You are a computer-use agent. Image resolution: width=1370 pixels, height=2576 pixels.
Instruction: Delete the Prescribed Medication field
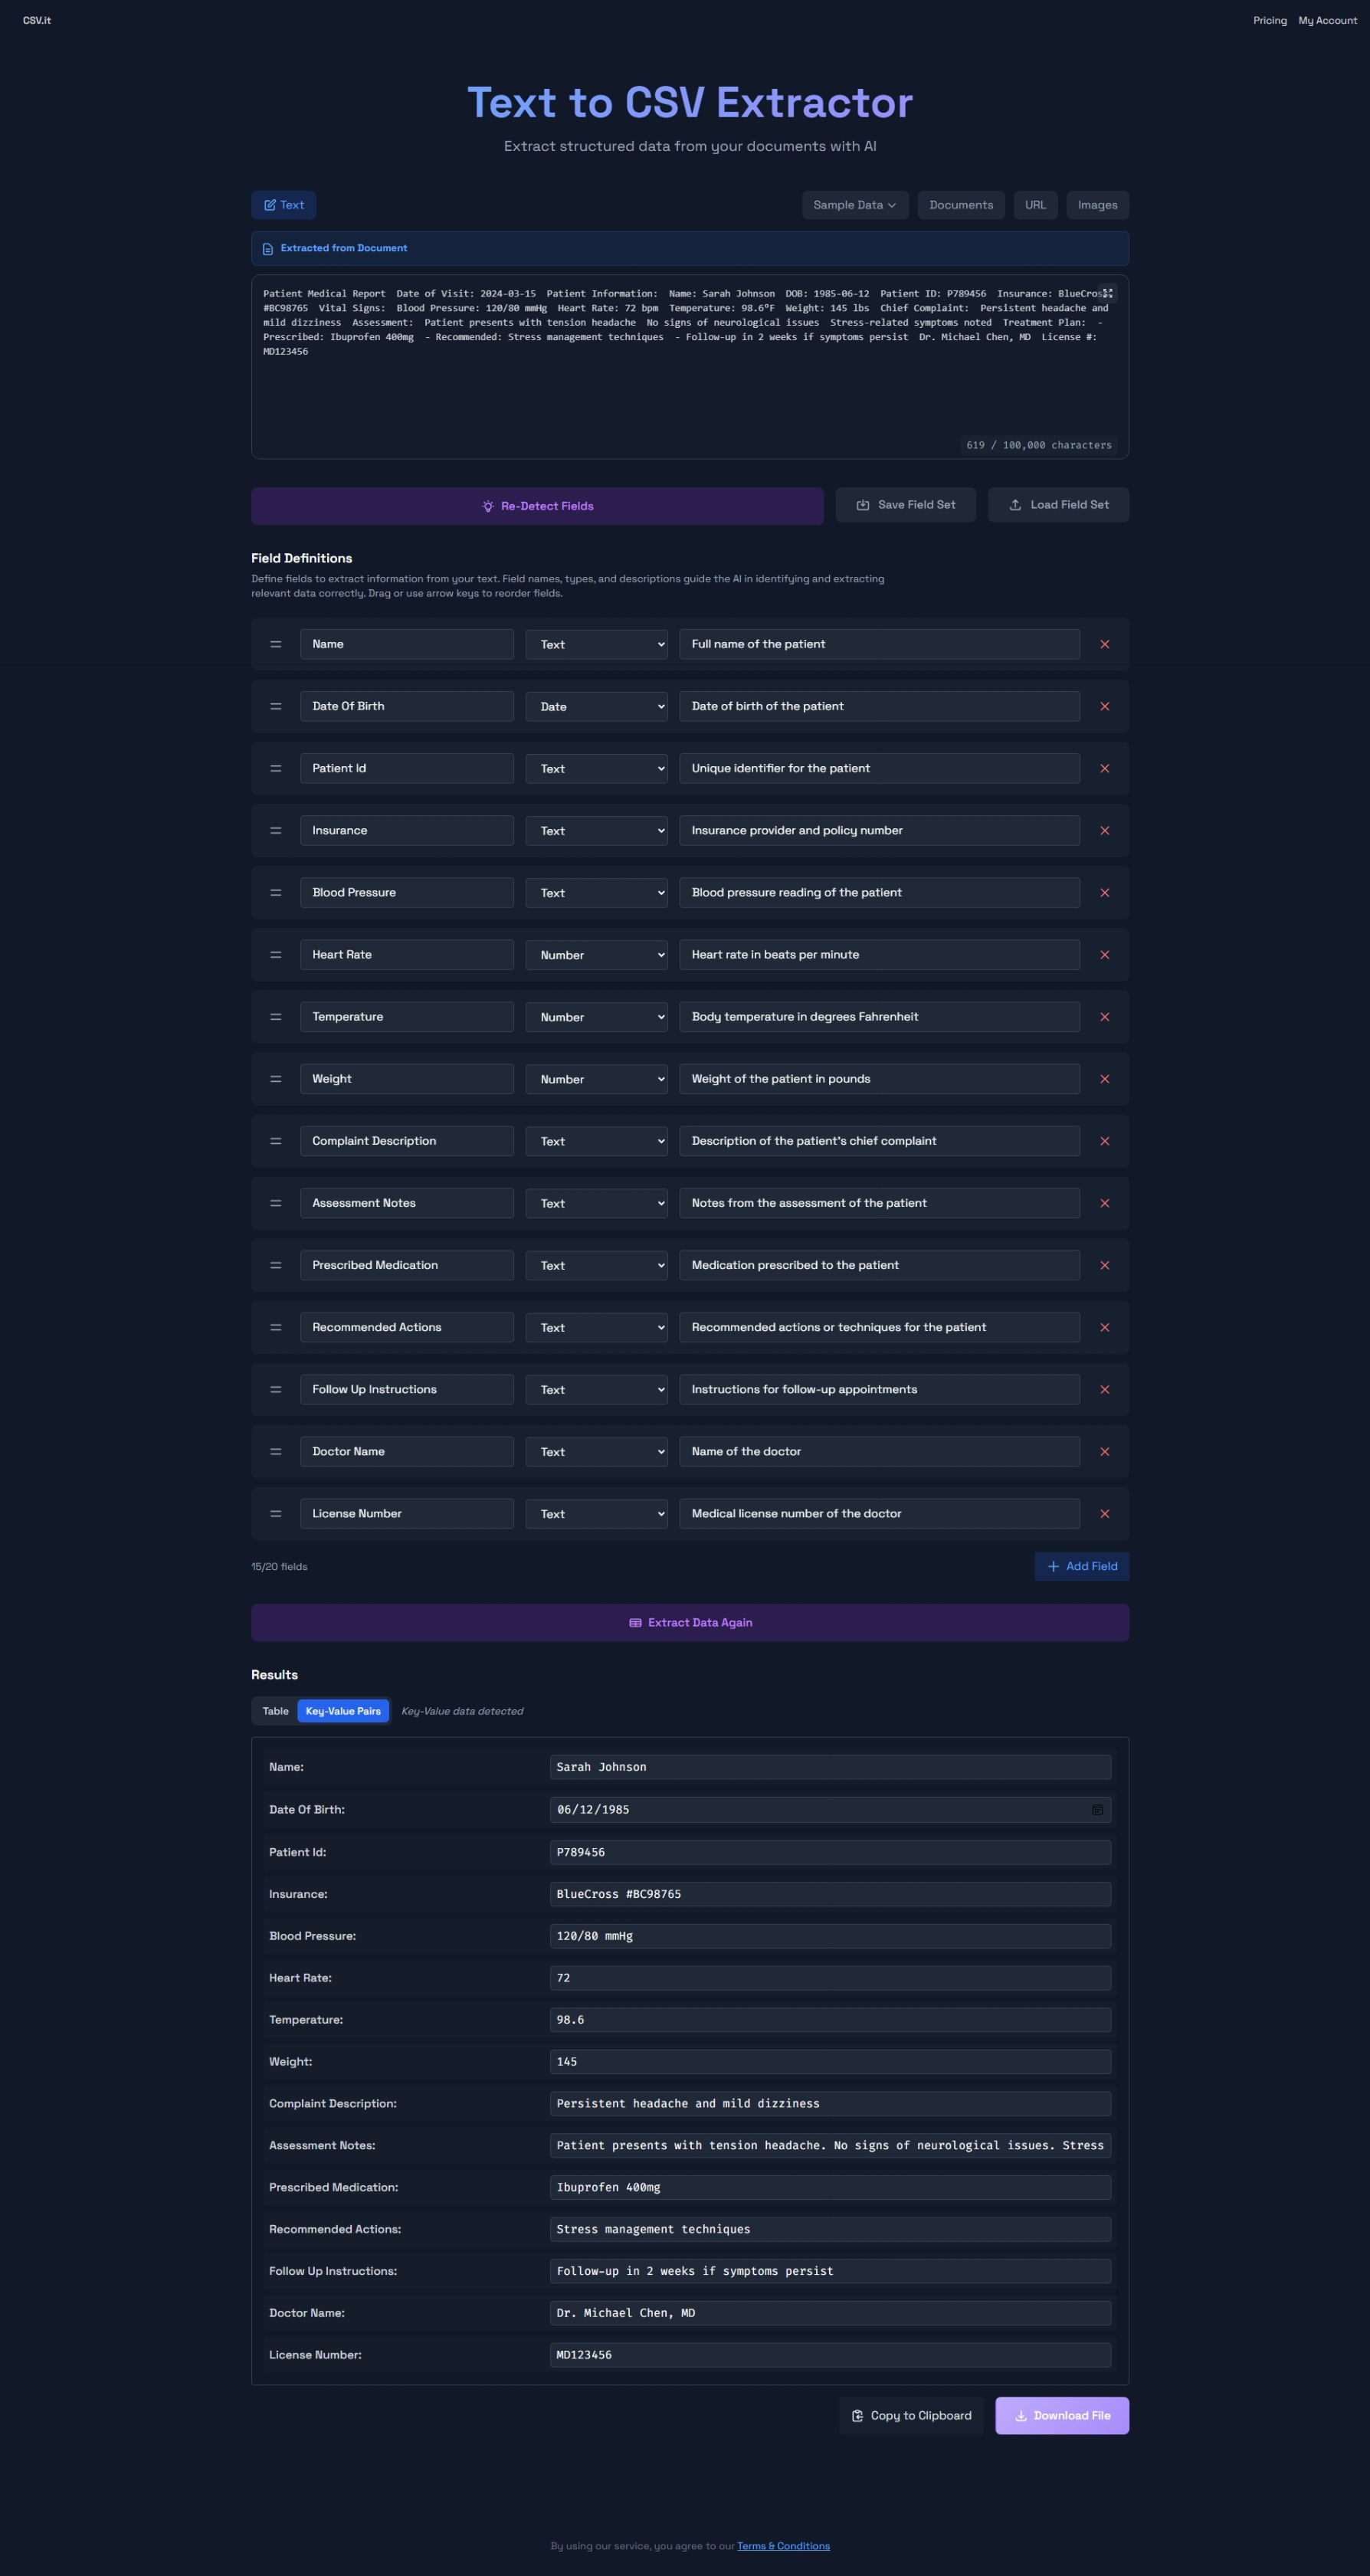[x=1104, y=1264]
